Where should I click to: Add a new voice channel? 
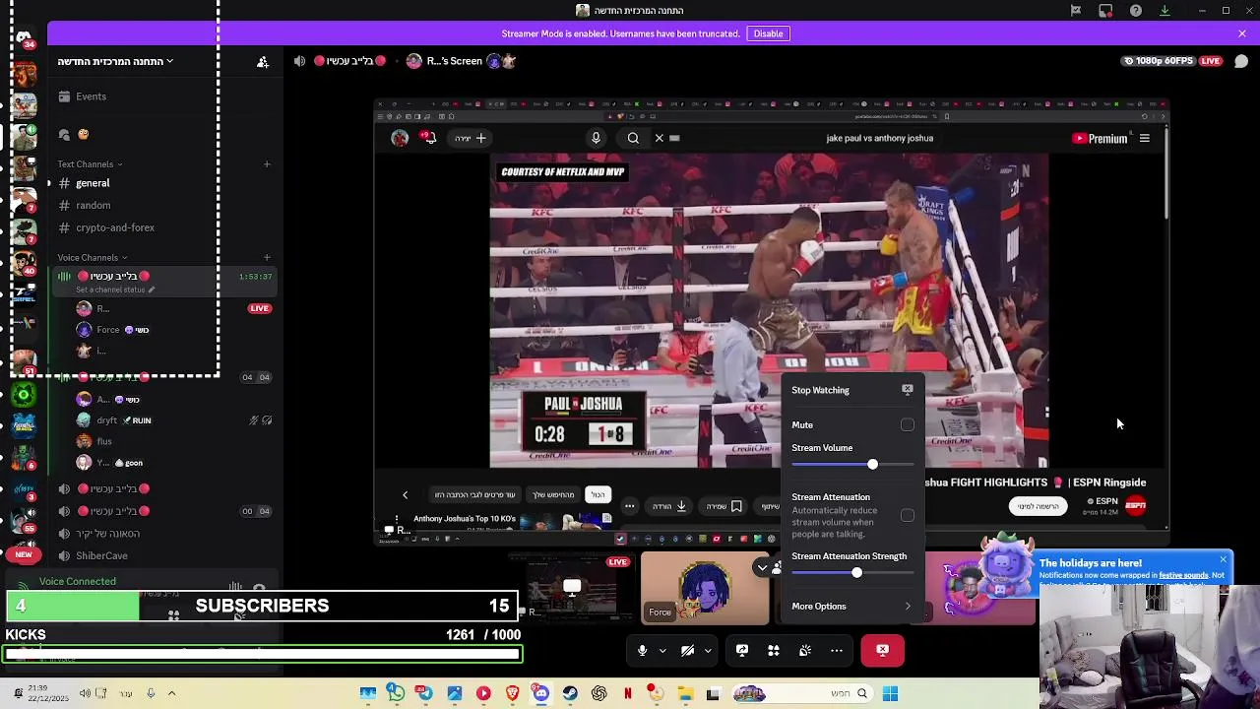(267, 258)
